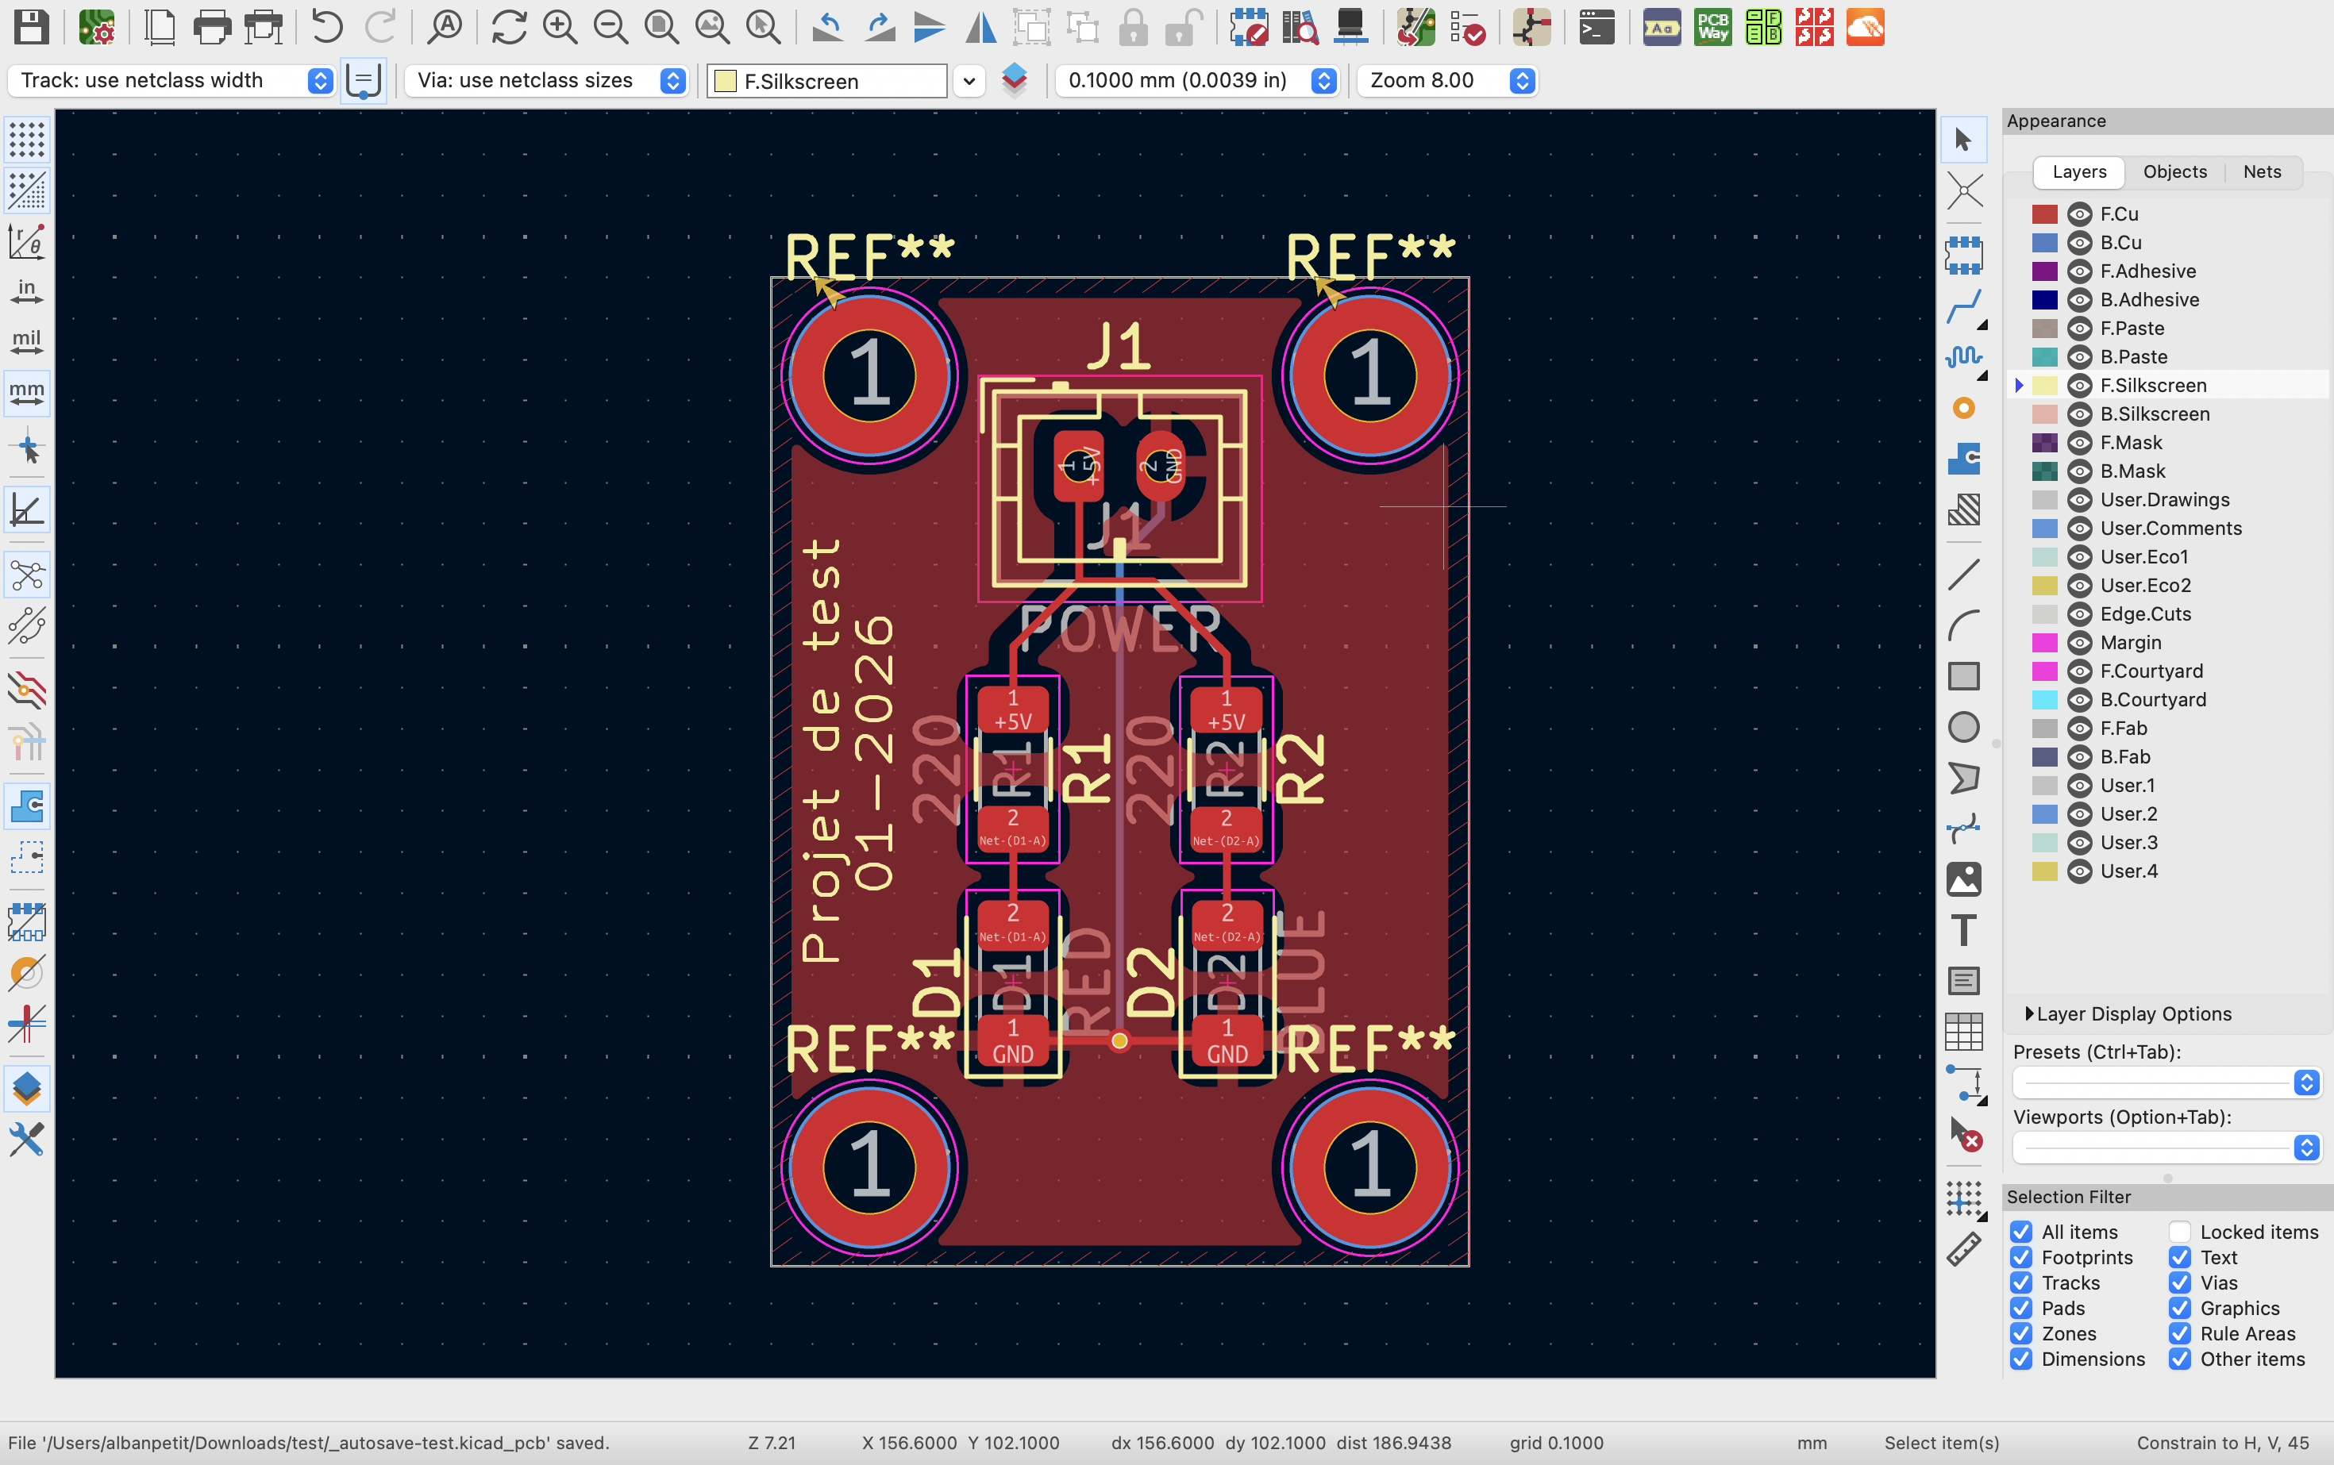
Task: Open the Design Rules Checker icon
Action: 1469,27
